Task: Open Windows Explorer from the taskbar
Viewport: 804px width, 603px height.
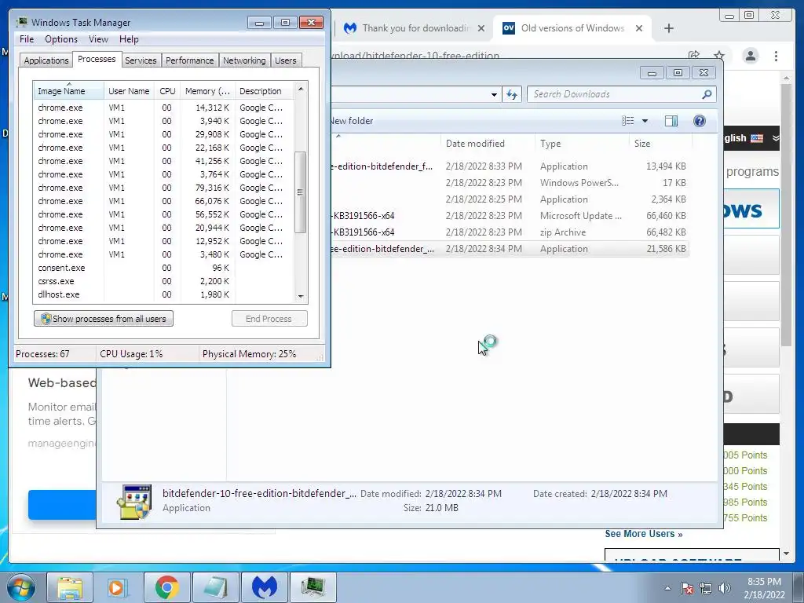Action: pos(70,587)
